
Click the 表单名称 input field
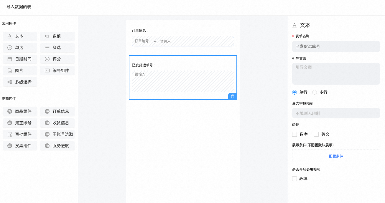coord(336,46)
